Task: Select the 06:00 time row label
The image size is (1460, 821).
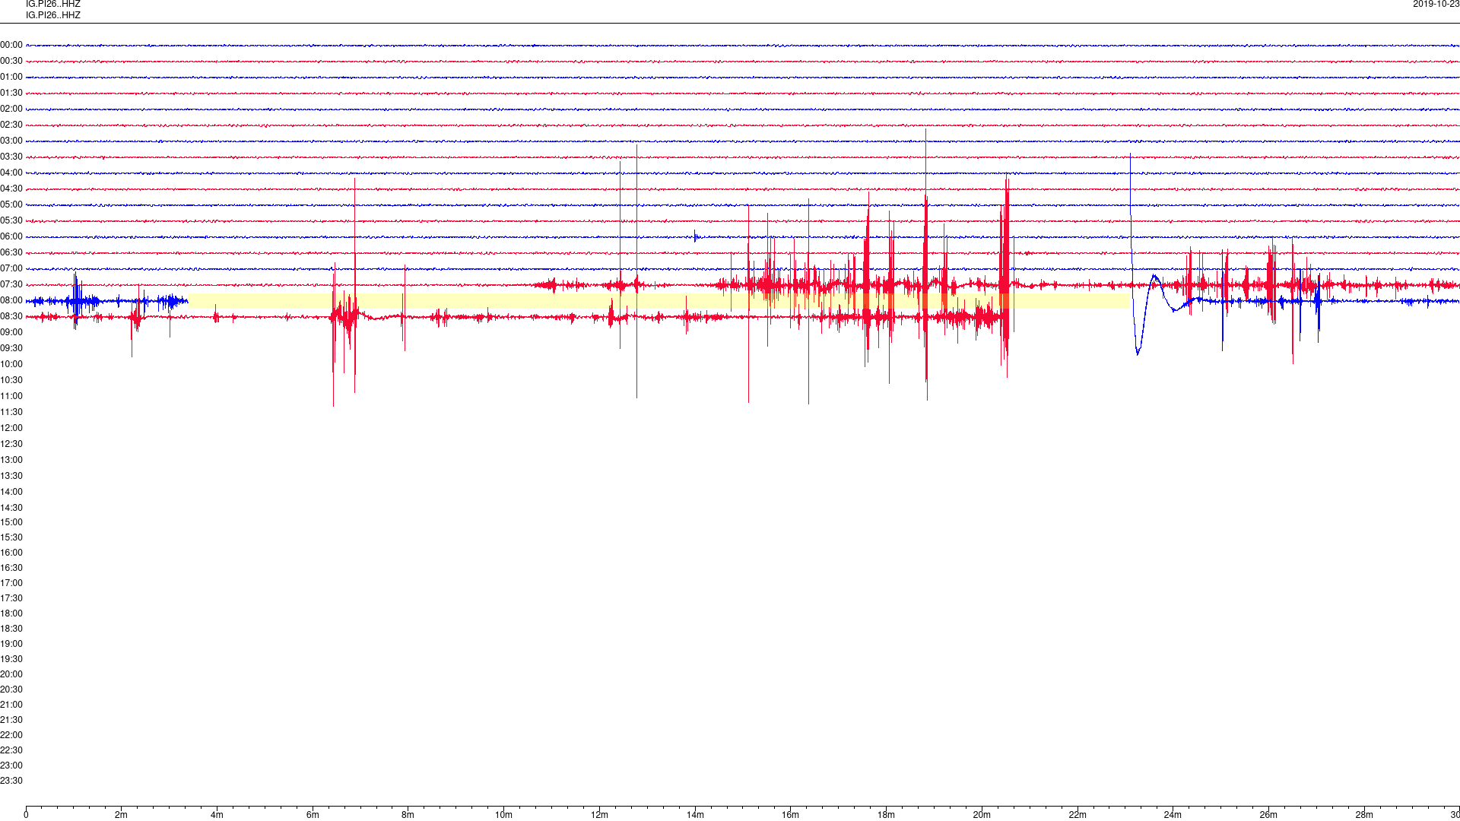Action: 11,236
